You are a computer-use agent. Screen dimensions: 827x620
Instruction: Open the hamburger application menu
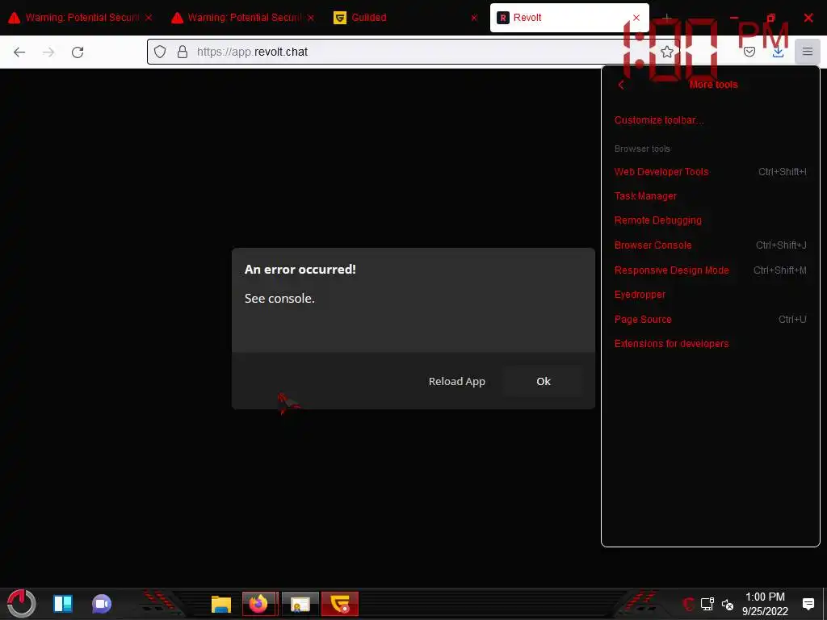click(x=808, y=52)
